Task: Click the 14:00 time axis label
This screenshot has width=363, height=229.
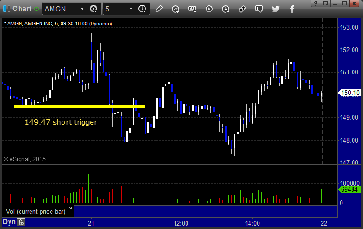Action: tap(252, 223)
